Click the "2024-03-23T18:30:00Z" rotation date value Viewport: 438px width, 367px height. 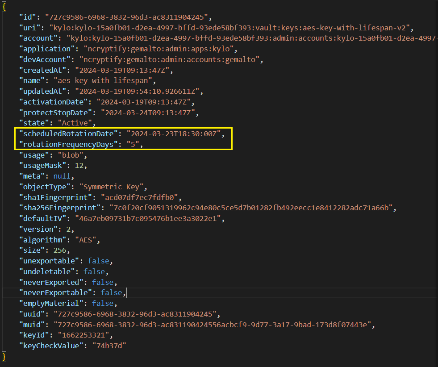coord(174,133)
